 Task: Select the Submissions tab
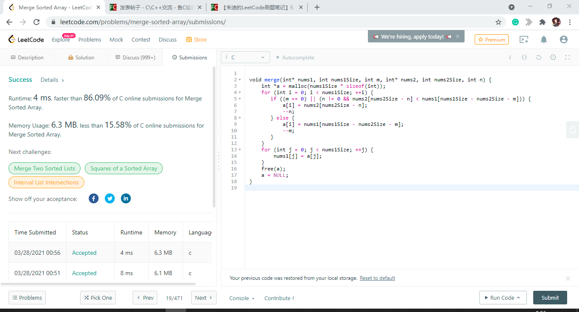pyautogui.click(x=189, y=57)
